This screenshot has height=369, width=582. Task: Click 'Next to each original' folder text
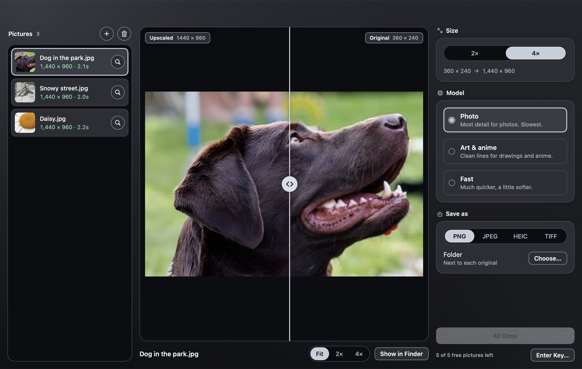[470, 263]
